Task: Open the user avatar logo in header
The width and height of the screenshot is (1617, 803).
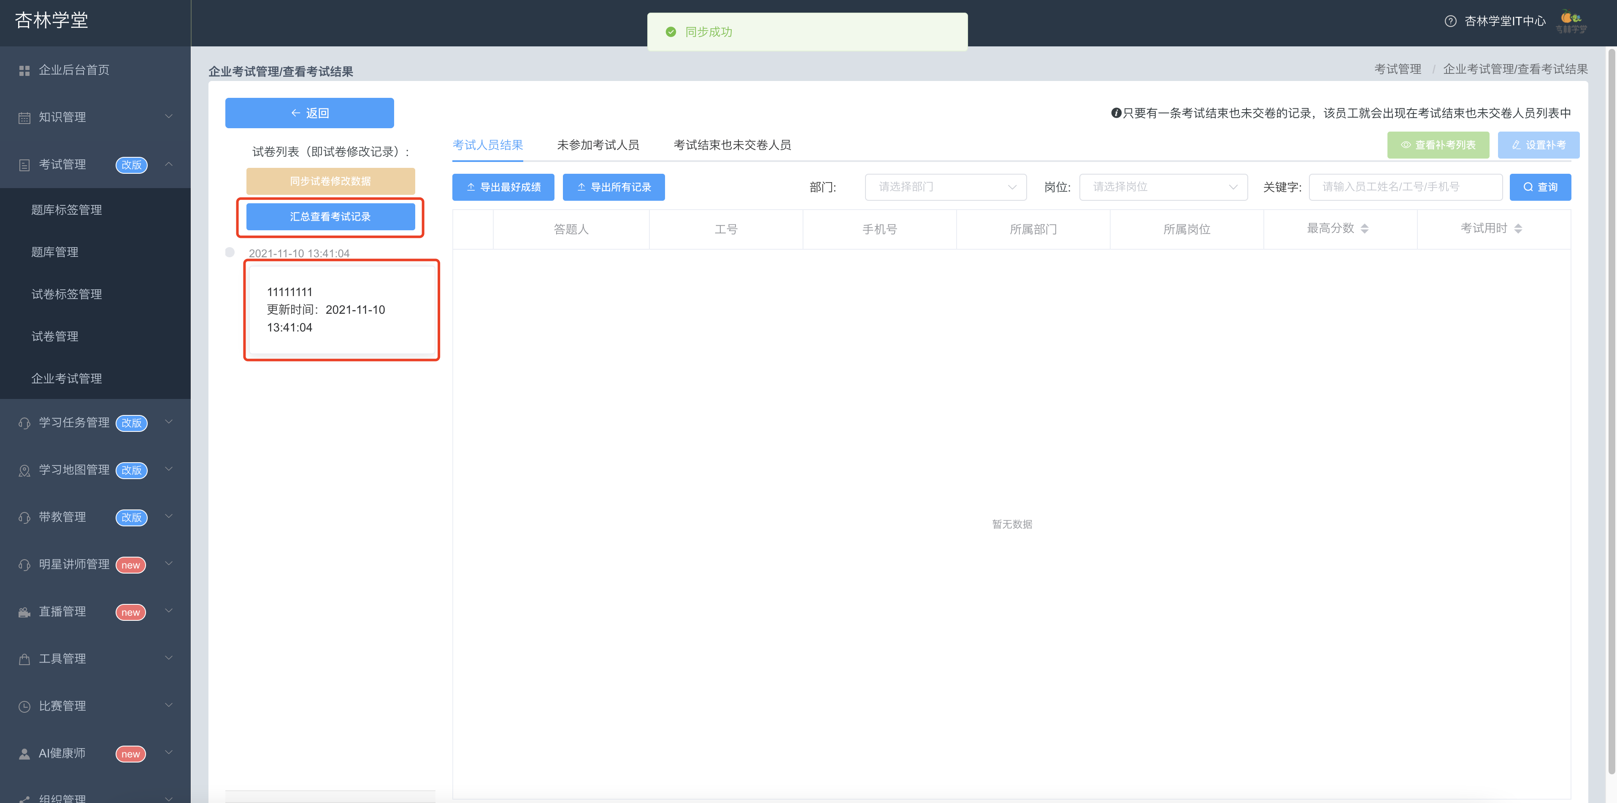Action: pos(1571,22)
